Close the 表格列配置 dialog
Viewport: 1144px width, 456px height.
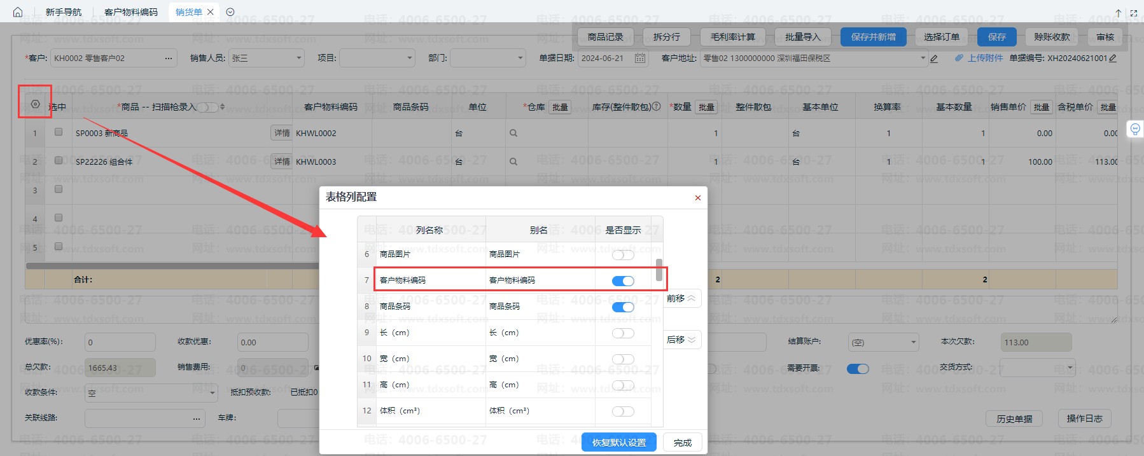pos(698,198)
